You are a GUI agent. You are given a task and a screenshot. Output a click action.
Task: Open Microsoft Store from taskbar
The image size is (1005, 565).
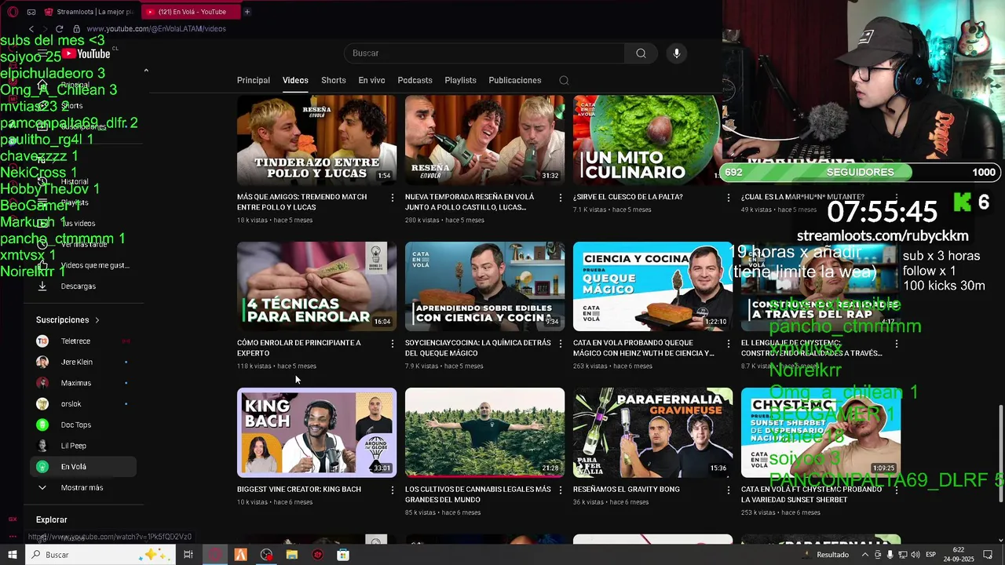(x=343, y=555)
